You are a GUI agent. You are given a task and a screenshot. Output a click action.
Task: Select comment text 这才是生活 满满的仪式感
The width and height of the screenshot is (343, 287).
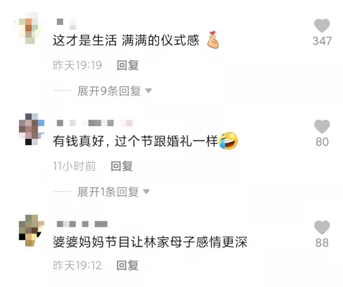[126, 40]
